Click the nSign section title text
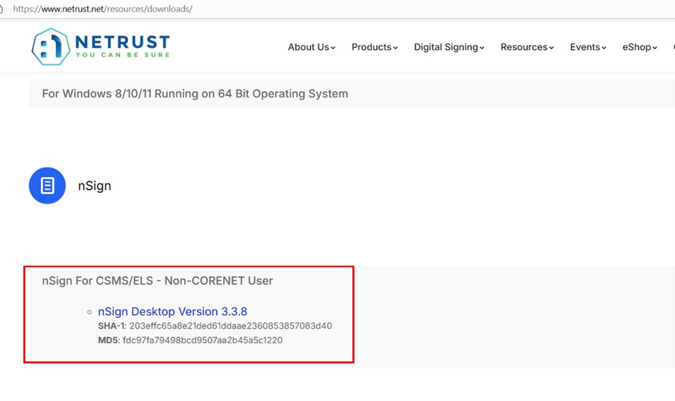This screenshot has width=675, height=401. click(x=94, y=186)
